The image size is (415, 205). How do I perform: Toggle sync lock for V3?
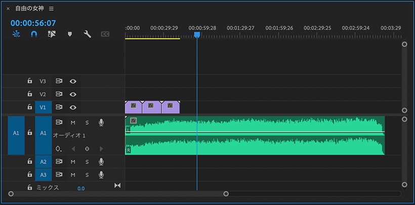[x=59, y=81]
